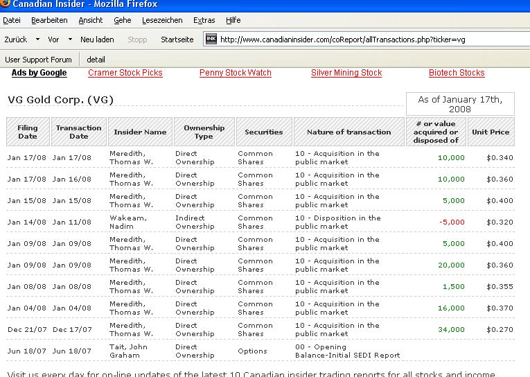
Task: Click the Dec 17/07 transaction date
Action: pyautogui.click(x=72, y=329)
